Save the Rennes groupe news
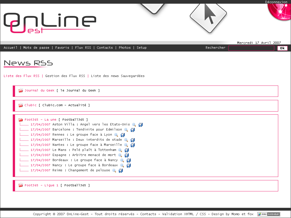 click(123, 135)
